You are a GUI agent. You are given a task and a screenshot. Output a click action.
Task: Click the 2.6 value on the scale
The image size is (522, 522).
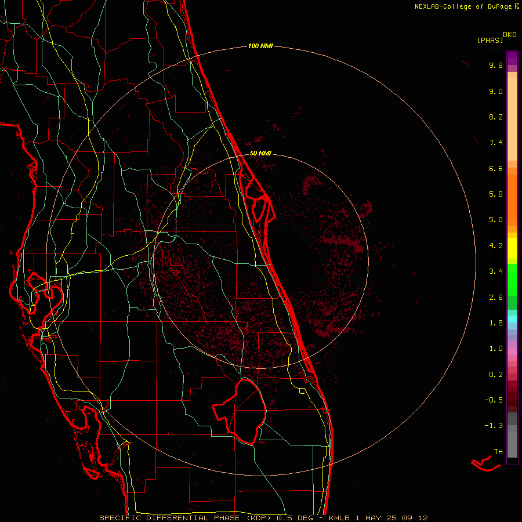pyautogui.click(x=496, y=298)
